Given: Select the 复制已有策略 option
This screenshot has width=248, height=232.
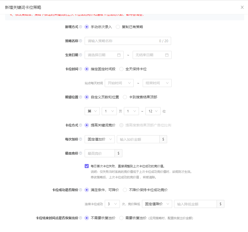Looking at the screenshot, I should click(x=118, y=27).
